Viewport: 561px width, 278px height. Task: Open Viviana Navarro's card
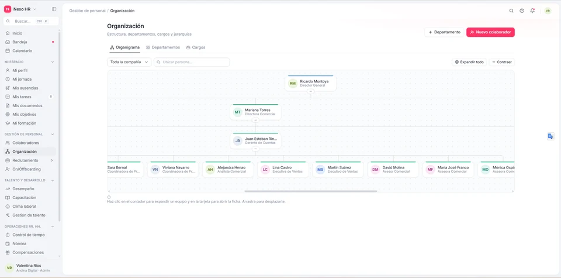tap(173, 170)
